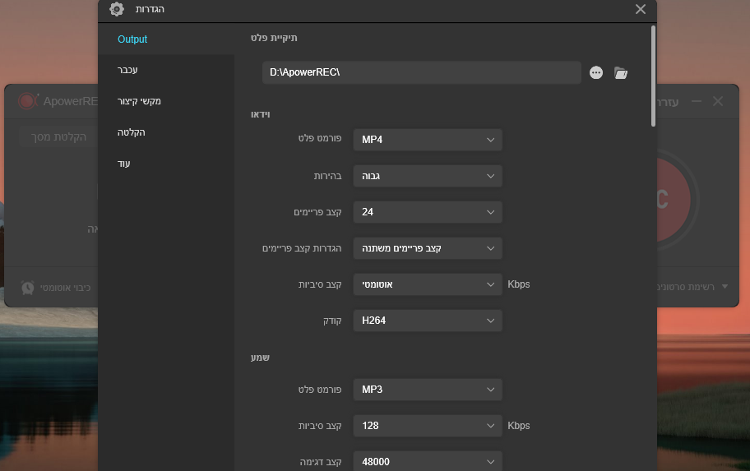Click the gear icon in settings title bar
The image size is (750, 471).
coord(117,9)
